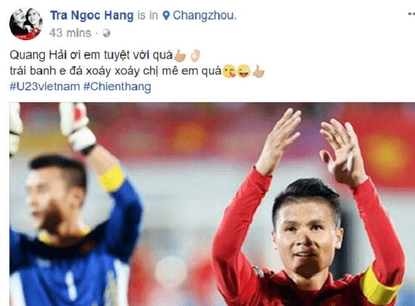Click the post text 'Quang Hải ơi em'

pyautogui.click(x=55, y=55)
